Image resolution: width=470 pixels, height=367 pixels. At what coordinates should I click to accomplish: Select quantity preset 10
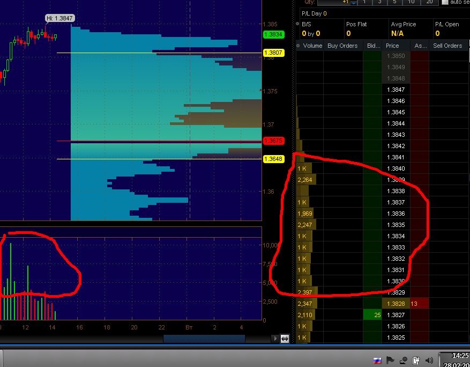point(411,2)
